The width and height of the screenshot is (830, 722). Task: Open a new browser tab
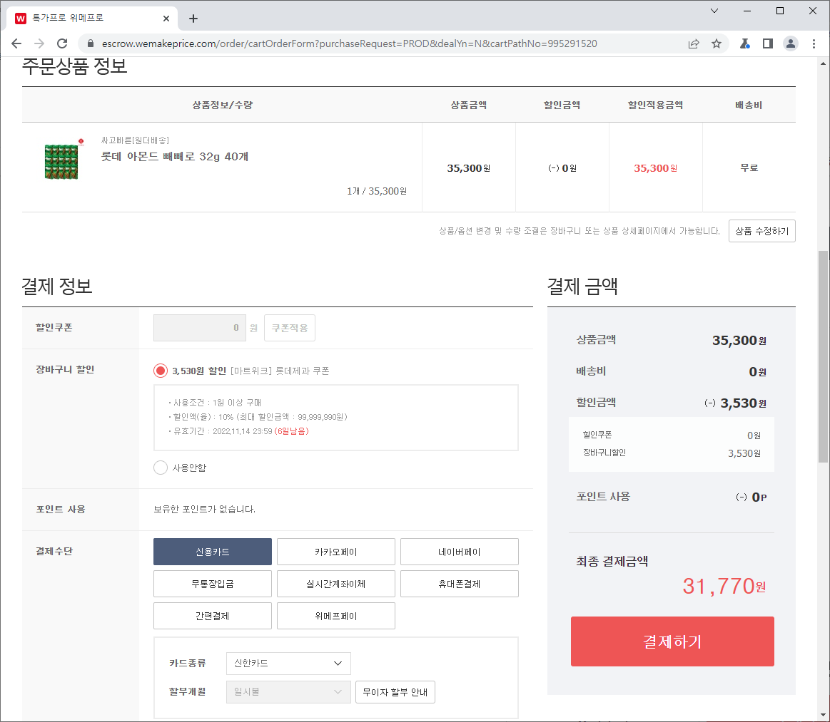tap(193, 19)
